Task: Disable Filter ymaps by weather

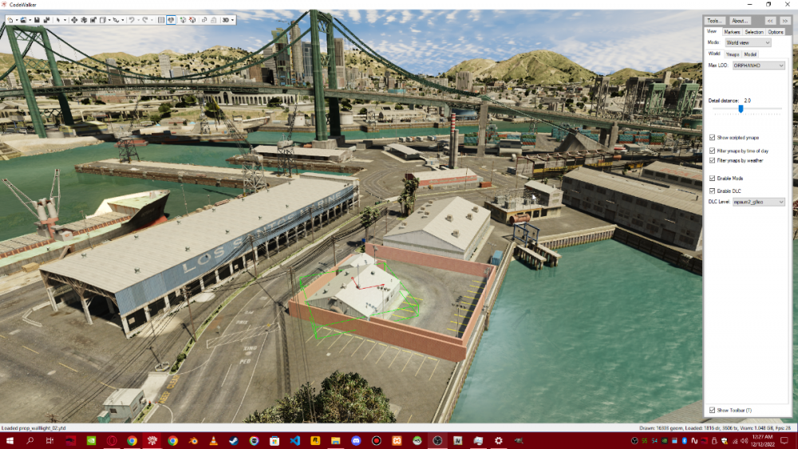Action: [713, 160]
